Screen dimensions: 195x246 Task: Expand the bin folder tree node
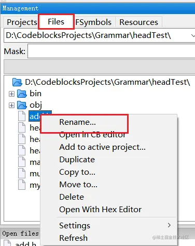point(11,94)
